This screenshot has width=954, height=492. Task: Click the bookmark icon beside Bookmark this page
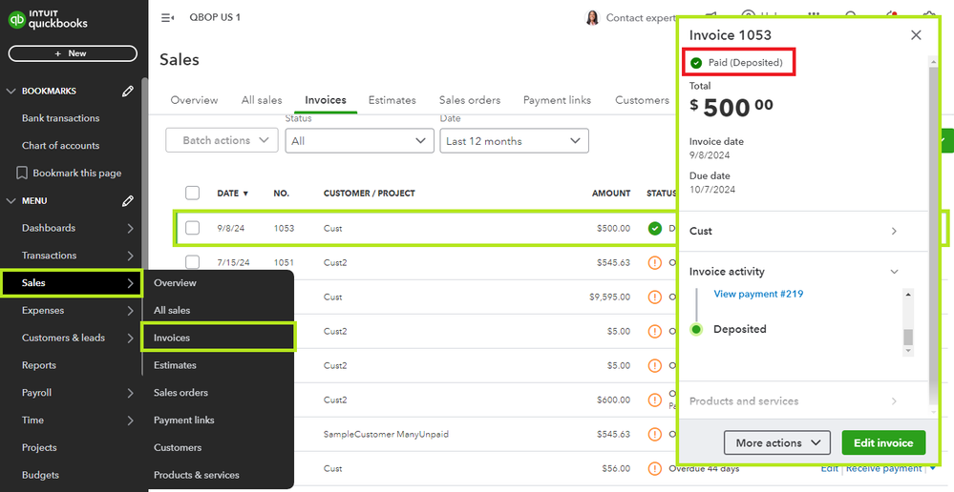pyautogui.click(x=22, y=174)
